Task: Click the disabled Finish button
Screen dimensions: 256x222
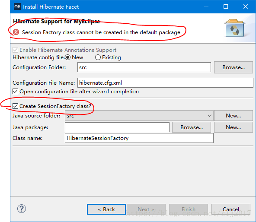Action: [x=189, y=209]
